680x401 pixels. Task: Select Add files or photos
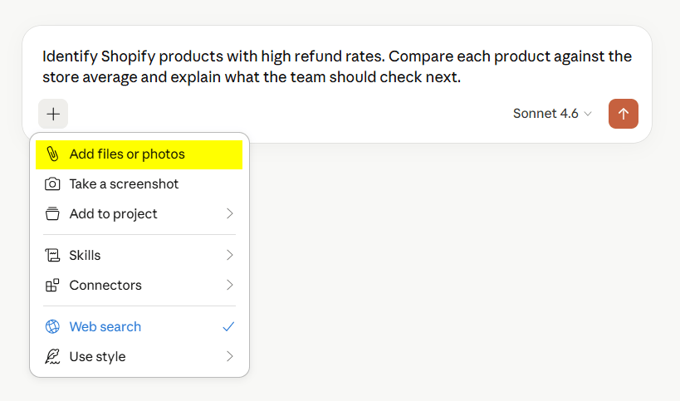pos(139,154)
